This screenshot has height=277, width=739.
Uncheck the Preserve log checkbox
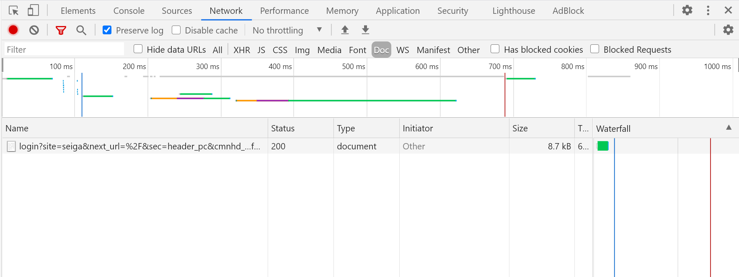107,30
